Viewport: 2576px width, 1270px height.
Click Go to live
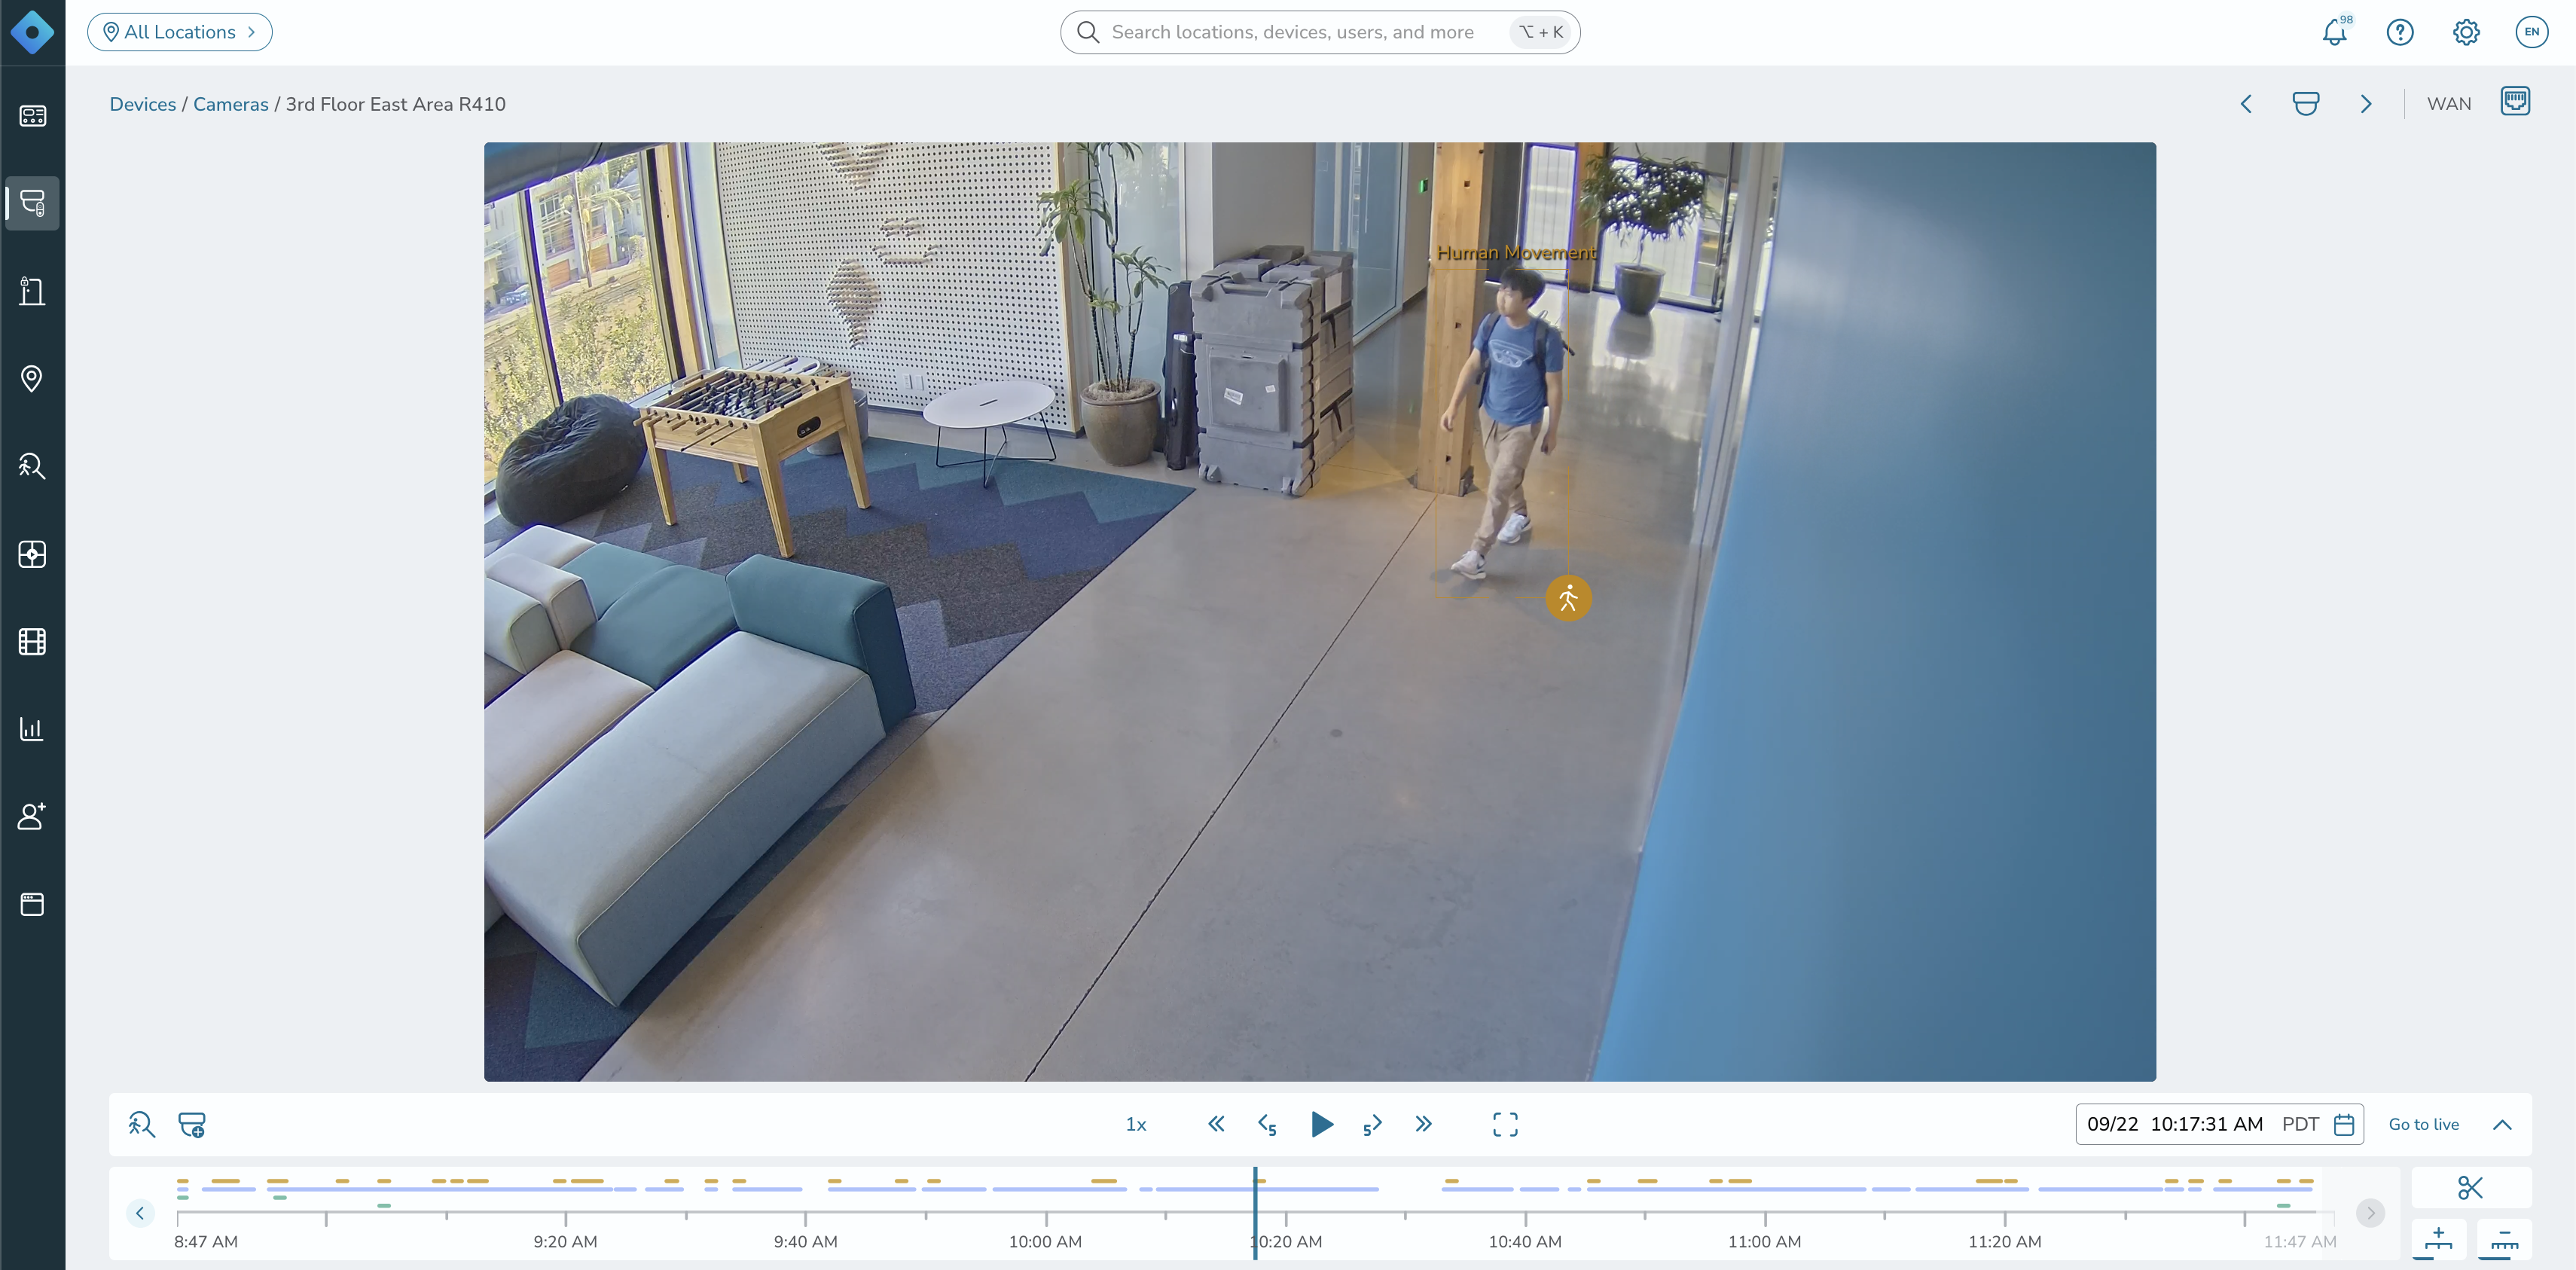[x=2424, y=1125]
